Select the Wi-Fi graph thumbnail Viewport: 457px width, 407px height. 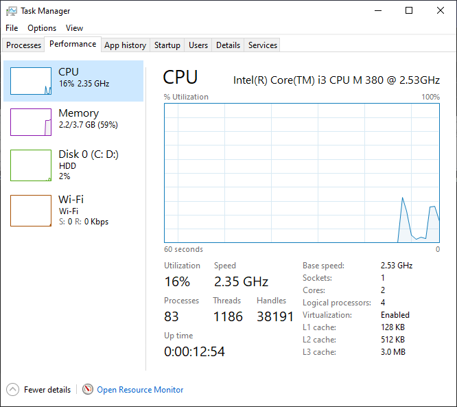coord(31,211)
